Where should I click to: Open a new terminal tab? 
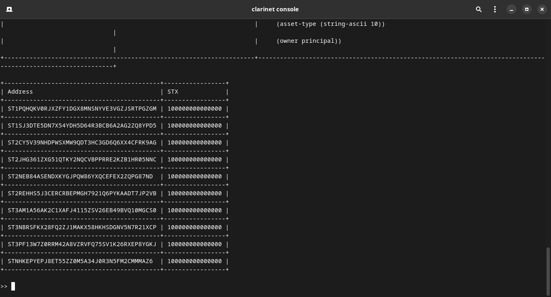pyautogui.click(x=9, y=9)
